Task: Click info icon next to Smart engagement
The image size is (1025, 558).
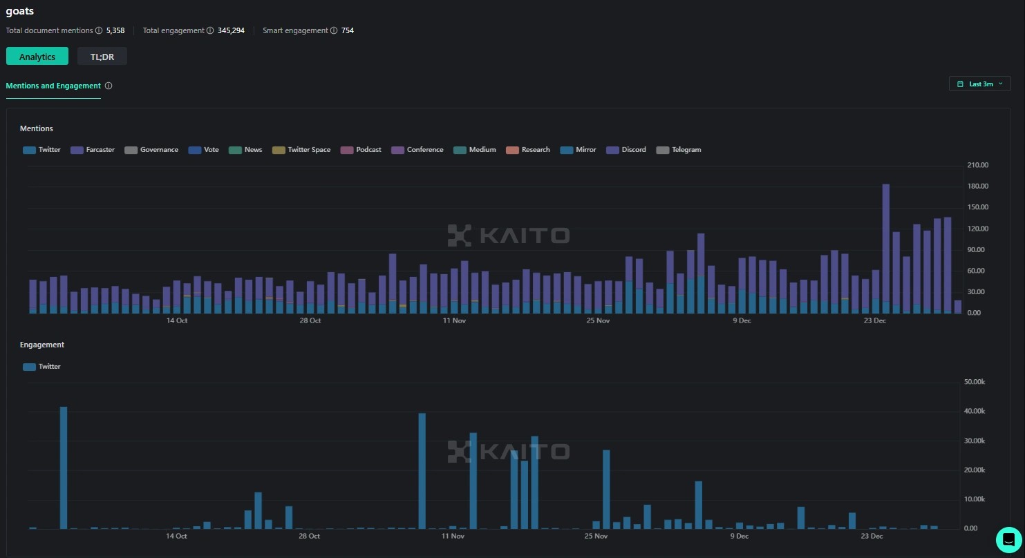Action: point(334,30)
